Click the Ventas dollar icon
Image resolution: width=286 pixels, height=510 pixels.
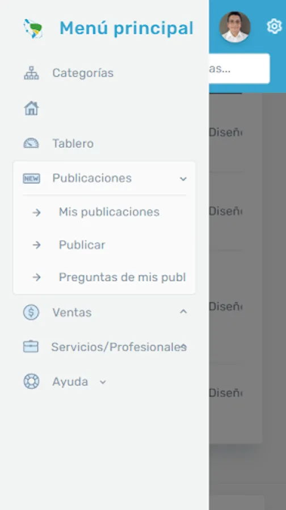pyautogui.click(x=31, y=312)
